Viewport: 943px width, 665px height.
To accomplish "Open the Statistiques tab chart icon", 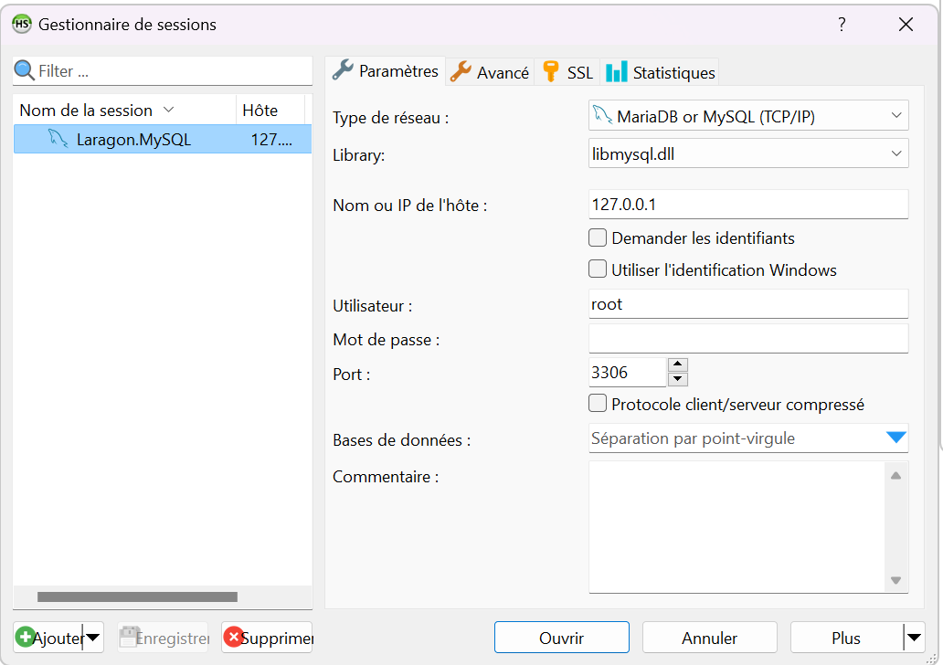I will pyautogui.click(x=617, y=71).
